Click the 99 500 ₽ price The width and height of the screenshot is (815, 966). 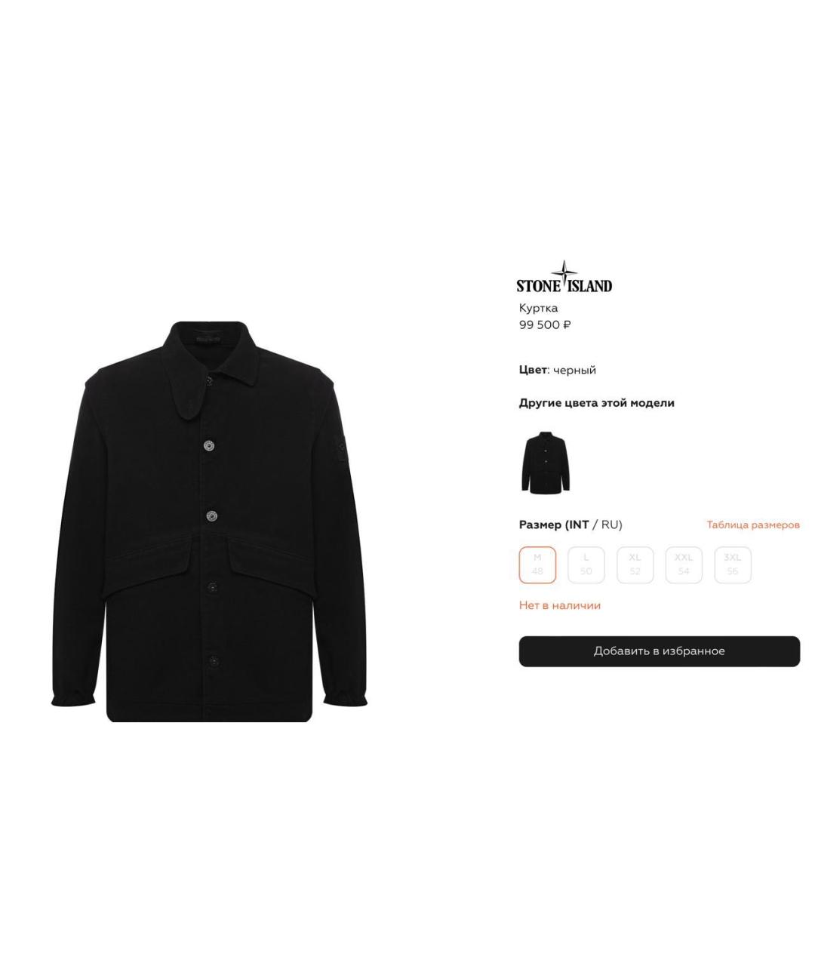click(545, 325)
